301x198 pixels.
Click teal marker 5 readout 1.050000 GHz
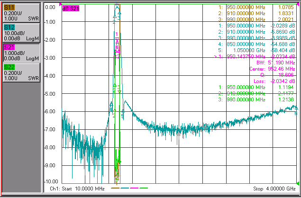tap(256, 50)
